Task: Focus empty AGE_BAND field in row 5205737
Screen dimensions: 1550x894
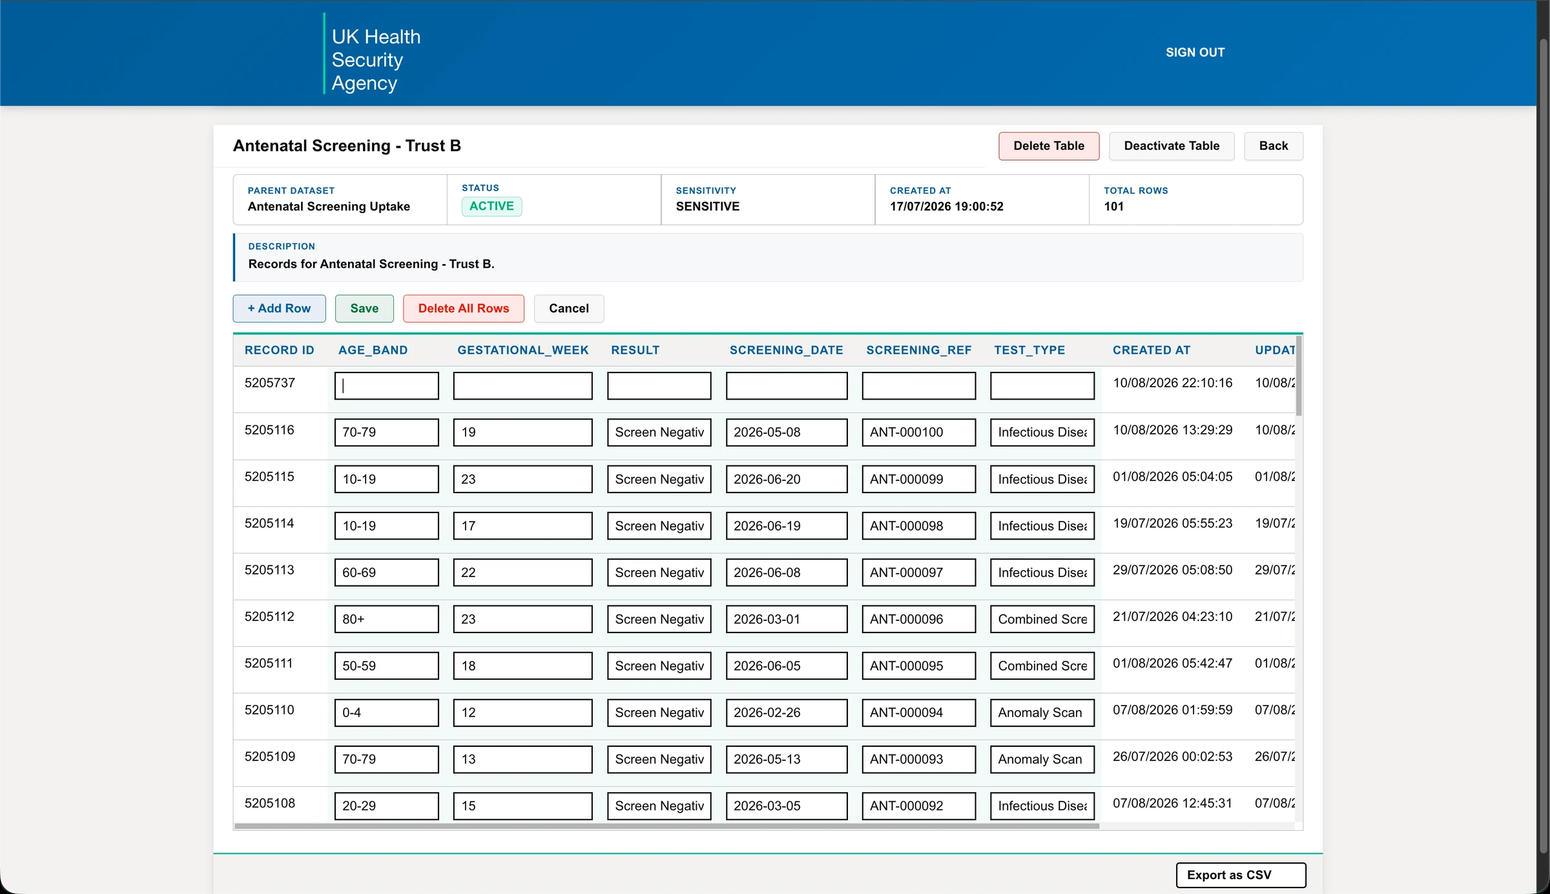Action: pos(386,385)
